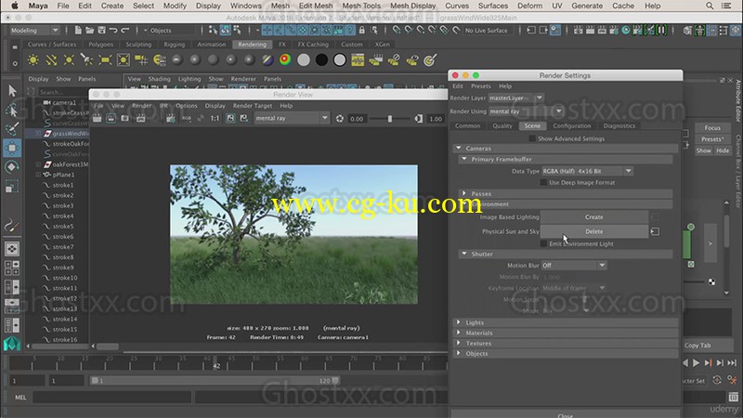This screenshot has height=418, width=743.
Task: Open renderer dropdown in Render View
Action: click(x=291, y=119)
